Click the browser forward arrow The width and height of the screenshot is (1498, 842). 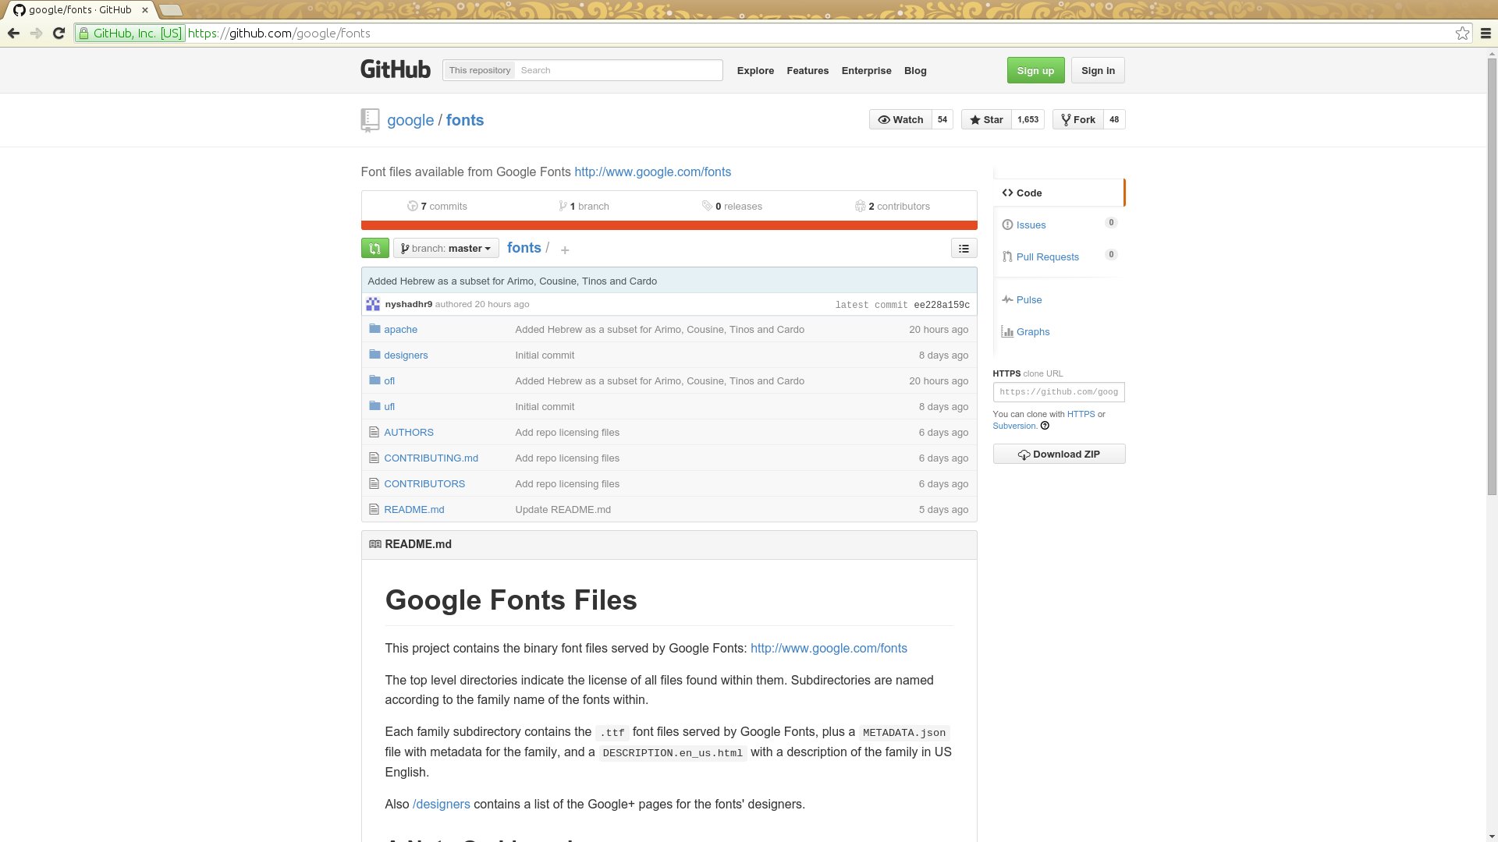pyautogui.click(x=36, y=33)
